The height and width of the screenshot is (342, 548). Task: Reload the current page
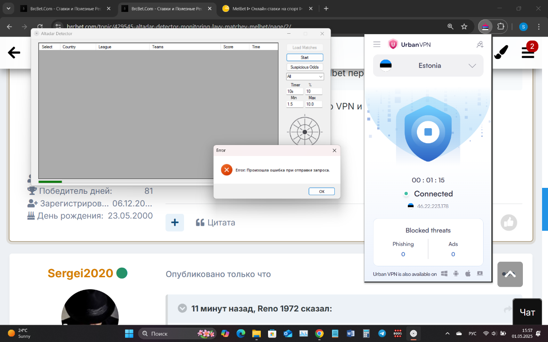[40, 26]
